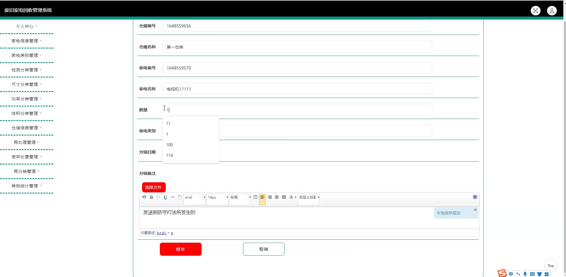566x277 pixels.
Task: Click the red 提交 submit button
Action: [181, 249]
